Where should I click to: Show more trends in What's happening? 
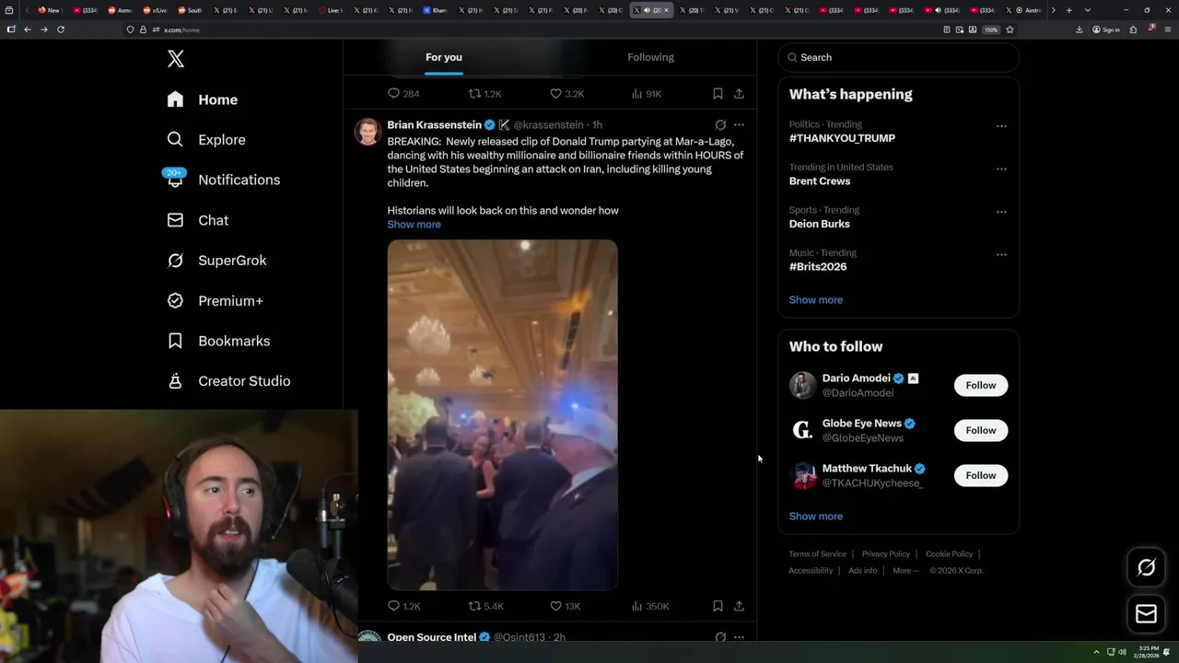(x=815, y=300)
